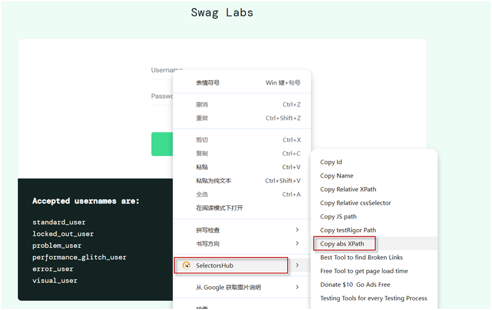Expand the 拼写检查 submenu arrow

tap(297, 230)
